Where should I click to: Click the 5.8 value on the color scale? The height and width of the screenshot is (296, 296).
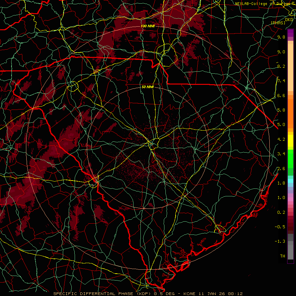[281, 110]
